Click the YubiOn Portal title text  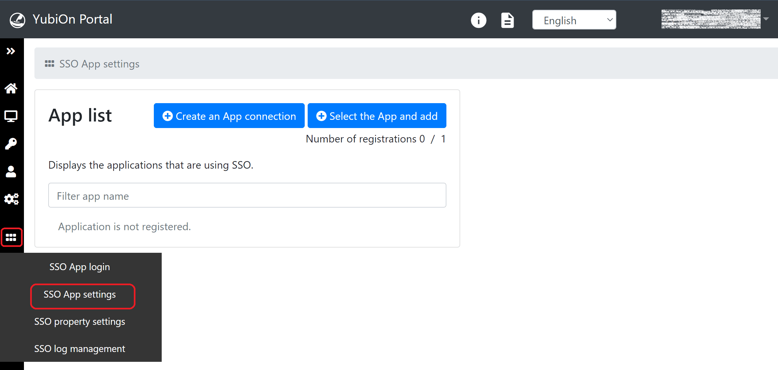point(72,19)
